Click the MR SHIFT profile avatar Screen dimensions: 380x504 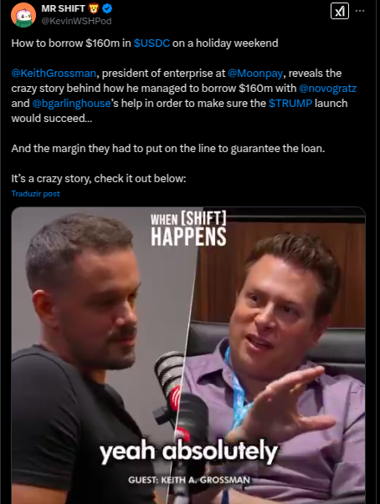pos(23,15)
